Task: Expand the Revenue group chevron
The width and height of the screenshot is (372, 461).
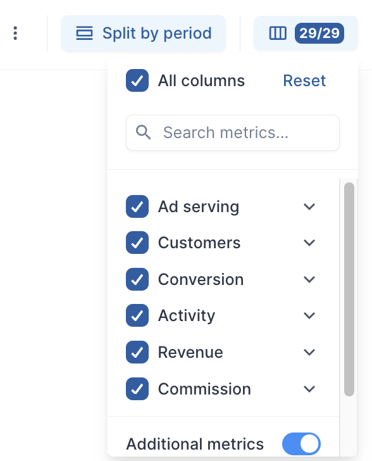Action: (309, 352)
